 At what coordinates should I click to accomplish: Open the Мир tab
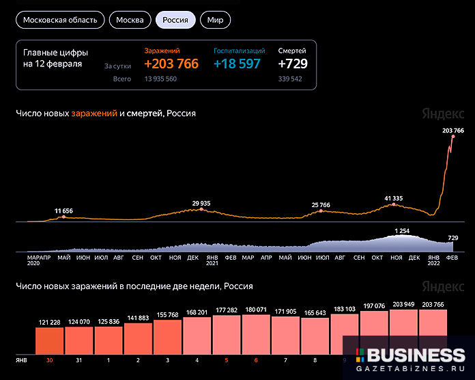[215, 20]
